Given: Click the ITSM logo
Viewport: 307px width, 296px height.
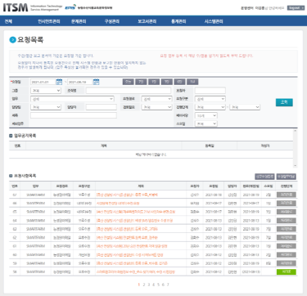Looking at the screenshot, I should 16,7.
